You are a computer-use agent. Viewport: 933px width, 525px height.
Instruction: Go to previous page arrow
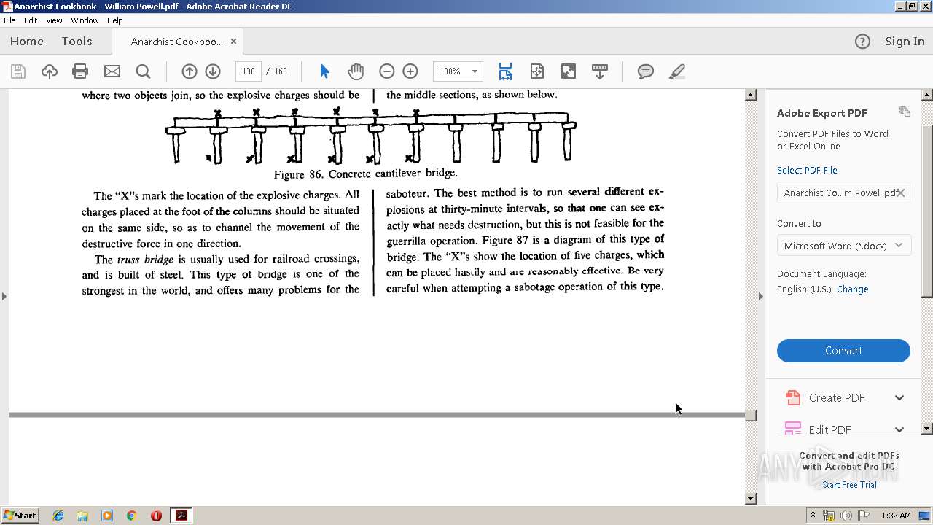click(x=190, y=71)
